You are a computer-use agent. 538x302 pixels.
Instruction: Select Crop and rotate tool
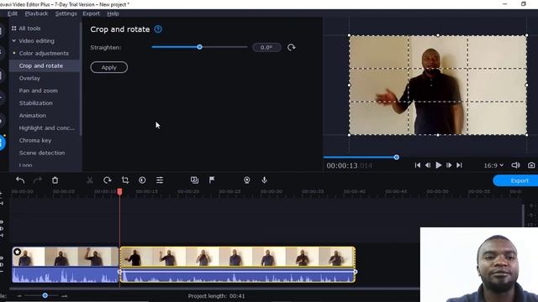(45, 65)
